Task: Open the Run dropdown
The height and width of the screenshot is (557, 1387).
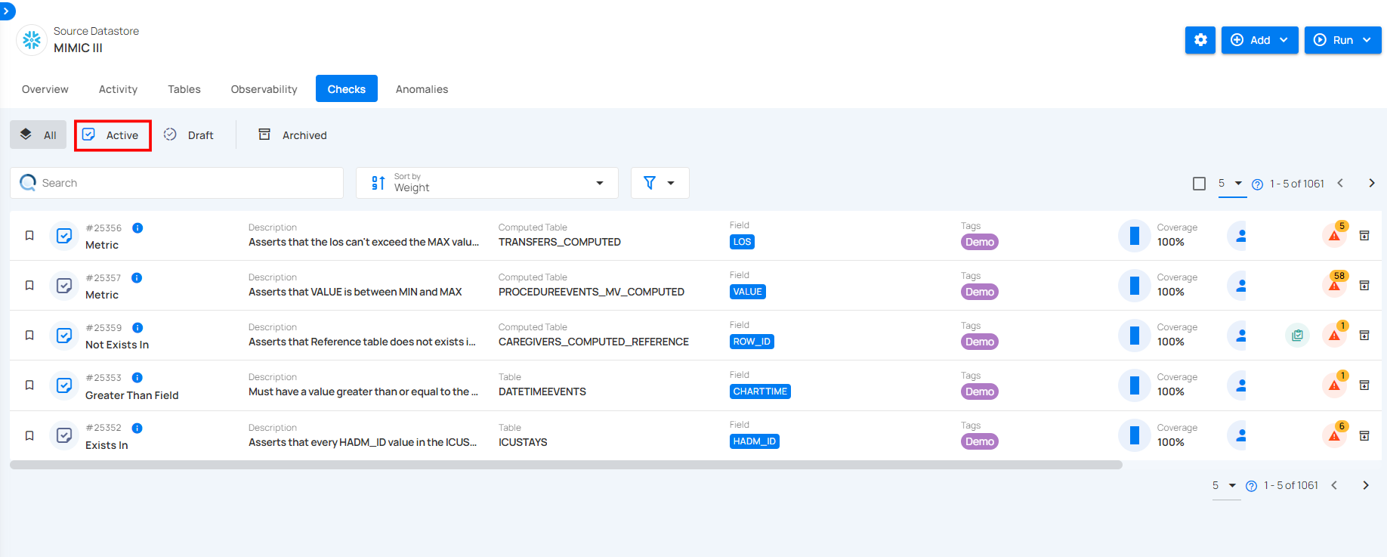Action: [x=1342, y=40]
